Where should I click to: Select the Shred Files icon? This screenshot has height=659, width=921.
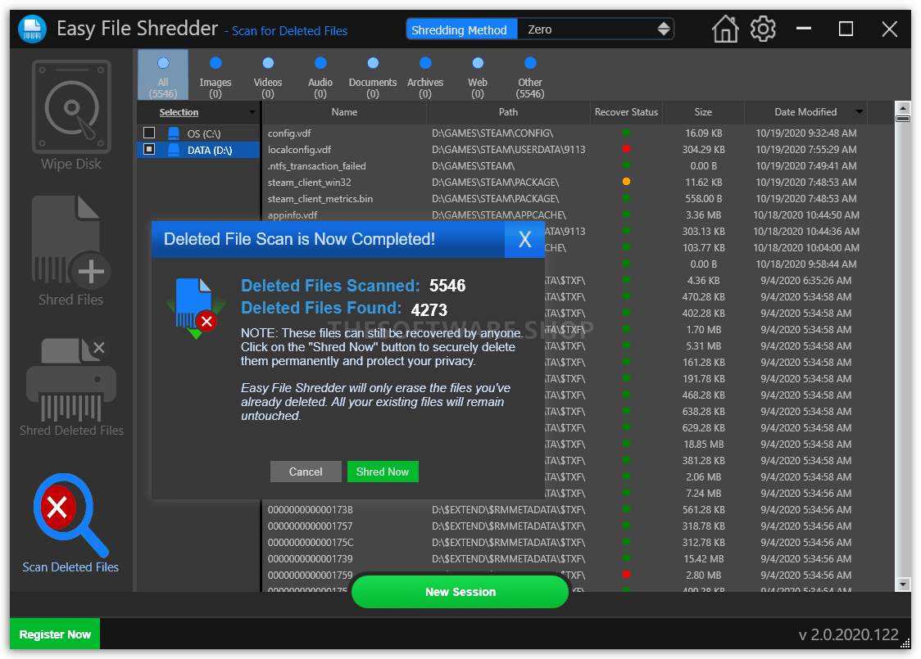(x=71, y=241)
